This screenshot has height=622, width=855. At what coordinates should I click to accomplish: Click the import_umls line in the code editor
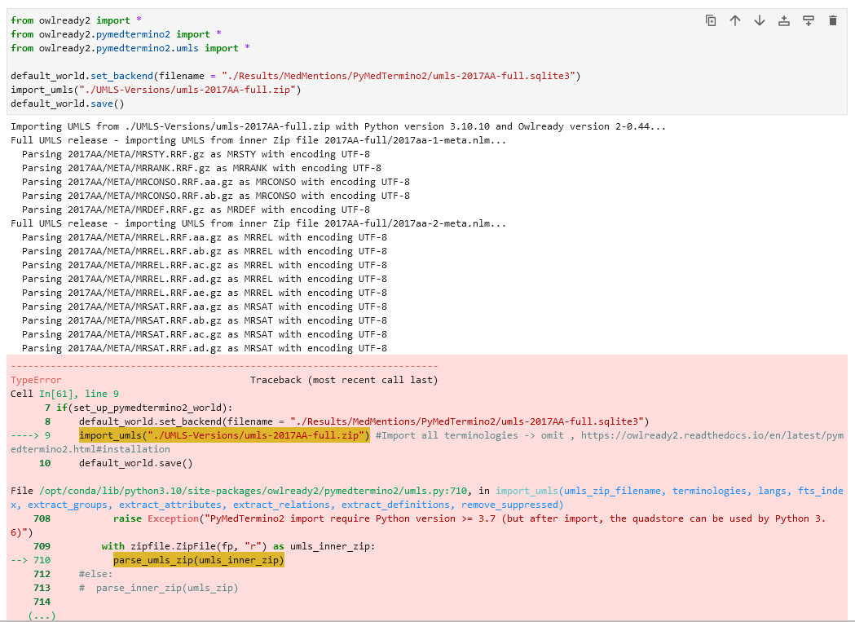(155, 90)
